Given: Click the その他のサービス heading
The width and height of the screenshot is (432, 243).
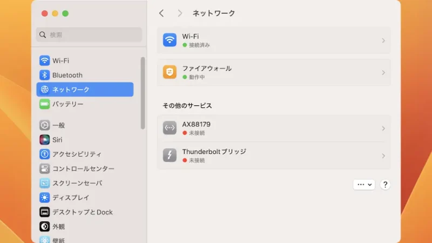Looking at the screenshot, I should [187, 105].
